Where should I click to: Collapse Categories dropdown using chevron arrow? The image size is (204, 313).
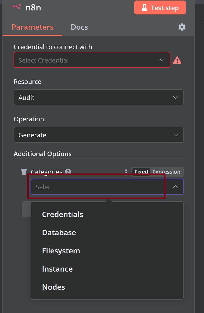pos(175,187)
